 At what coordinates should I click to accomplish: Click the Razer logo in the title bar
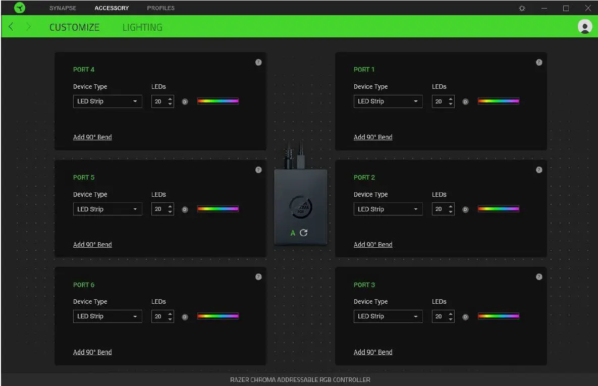coord(19,8)
